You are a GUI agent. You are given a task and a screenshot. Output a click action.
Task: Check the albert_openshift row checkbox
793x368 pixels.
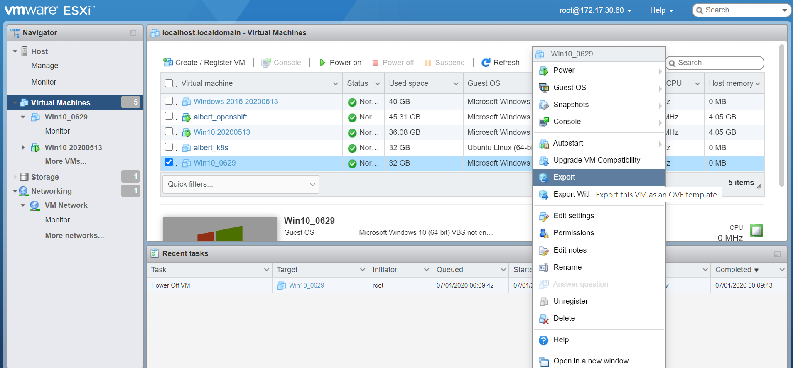(x=169, y=116)
